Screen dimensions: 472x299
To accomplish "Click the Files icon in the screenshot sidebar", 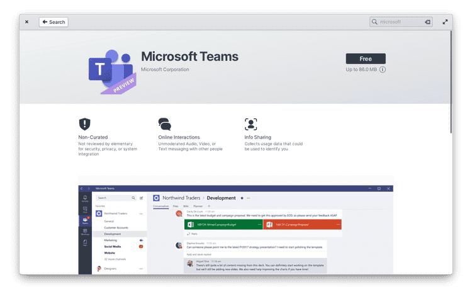I will [x=85, y=243].
